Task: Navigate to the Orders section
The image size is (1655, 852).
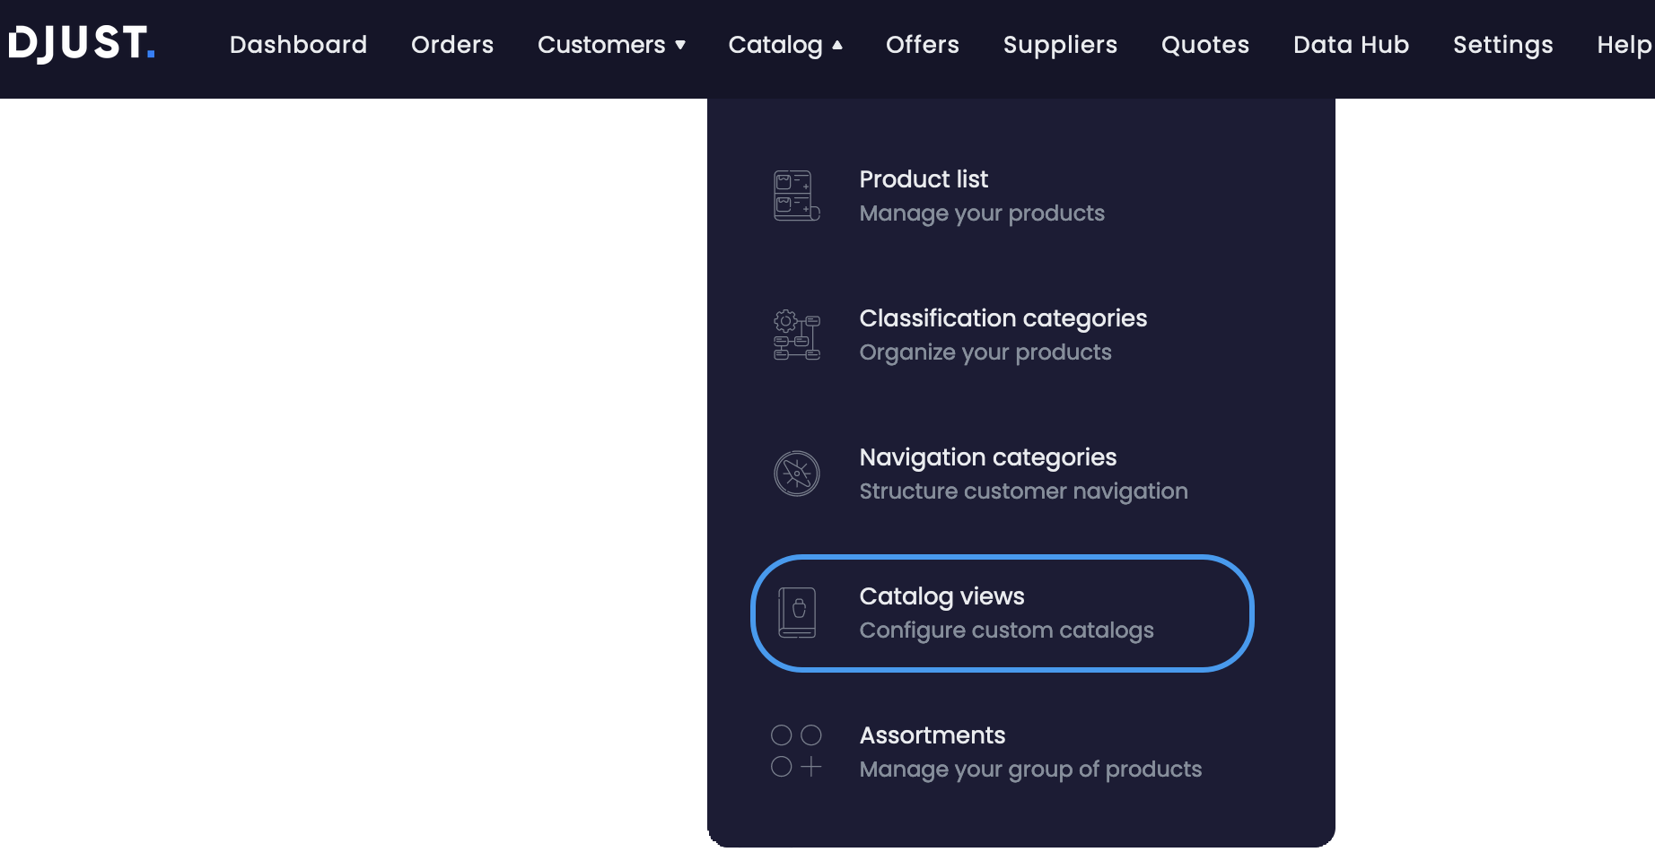Action: (x=451, y=44)
